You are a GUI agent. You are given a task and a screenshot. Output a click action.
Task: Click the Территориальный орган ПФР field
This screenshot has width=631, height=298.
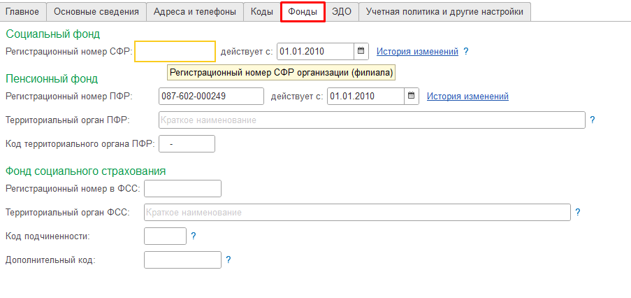click(x=372, y=120)
